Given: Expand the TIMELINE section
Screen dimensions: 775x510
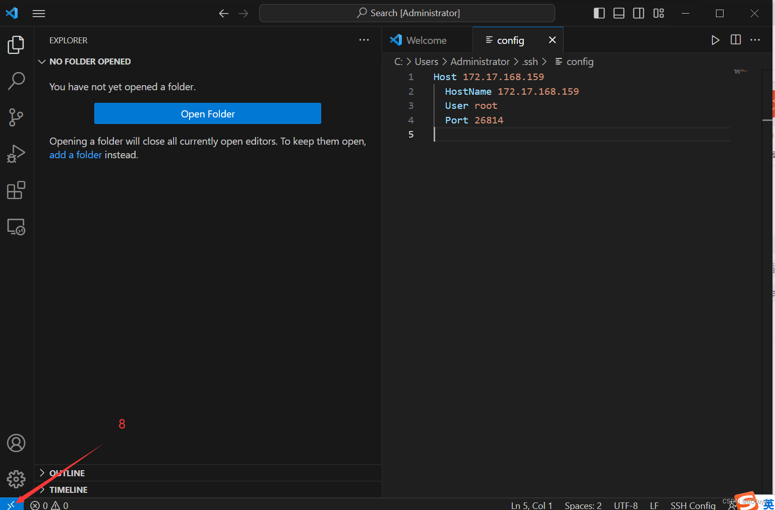Looking at the screenshot, I should click(208, 489).
